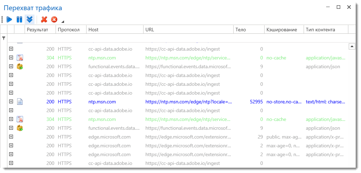The height and width of the screenshot is (173, 361).
Task: Clear all entries using the red circle icon
Action: [x=54, y=19]
